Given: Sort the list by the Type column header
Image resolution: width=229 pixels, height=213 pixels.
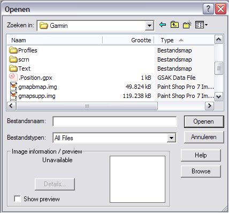Looking at the screenshot, I should click(x=184, y=40).
